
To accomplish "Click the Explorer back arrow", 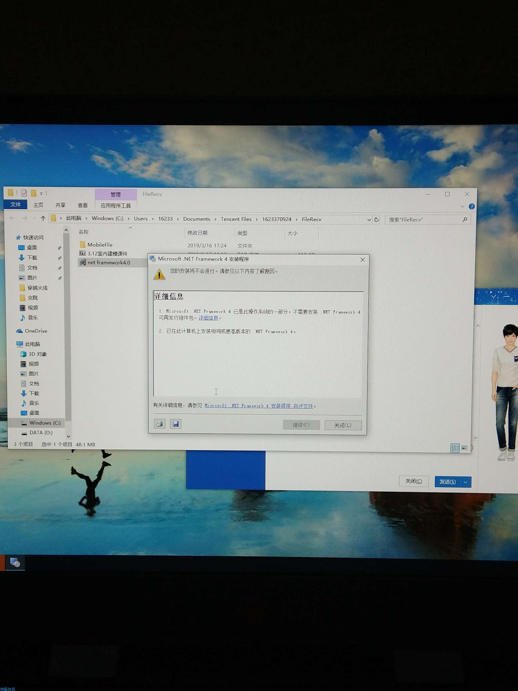I will pos(12,218).
